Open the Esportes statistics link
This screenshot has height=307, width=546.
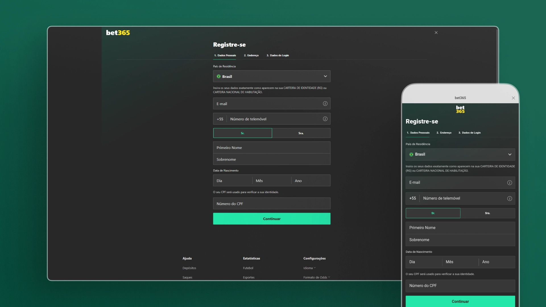(249, 277)
